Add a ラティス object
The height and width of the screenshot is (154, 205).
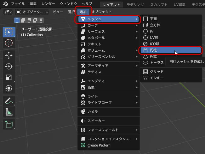pyautogui.click(x=108, y=72)
